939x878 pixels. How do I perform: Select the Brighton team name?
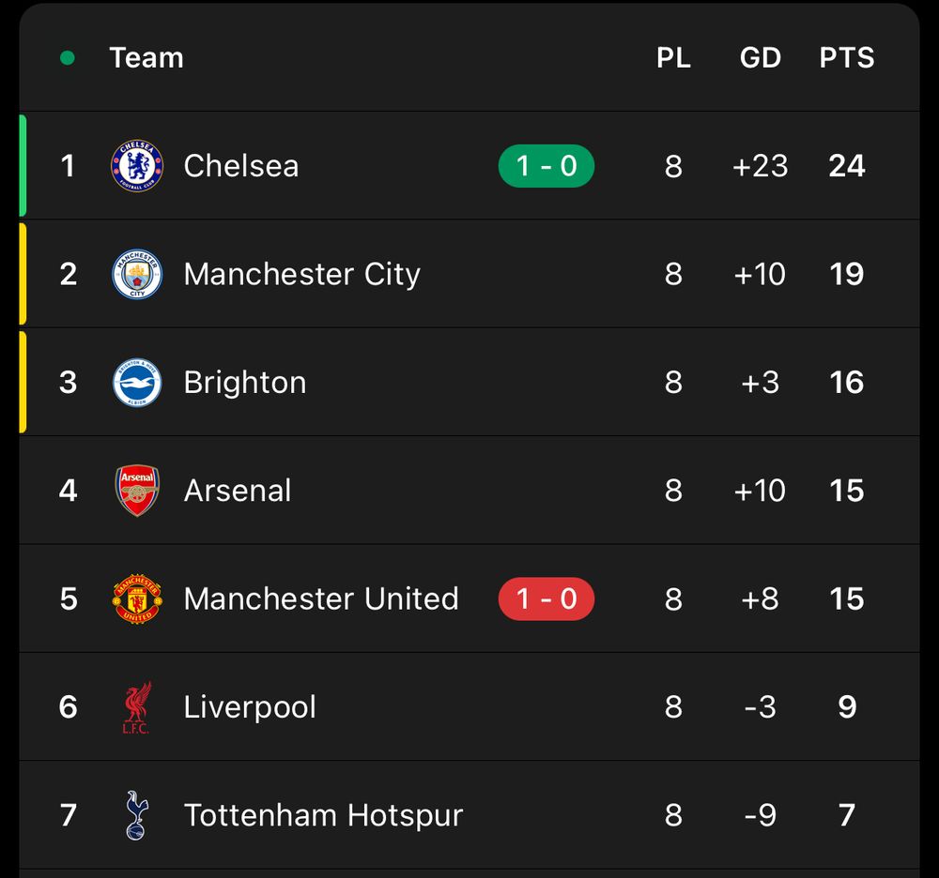tap(245, 383)
